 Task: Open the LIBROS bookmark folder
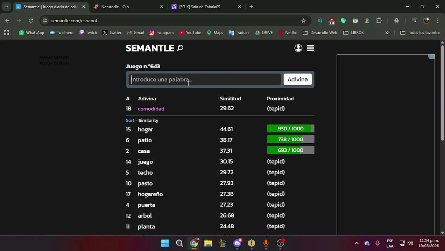click(353, 32)
